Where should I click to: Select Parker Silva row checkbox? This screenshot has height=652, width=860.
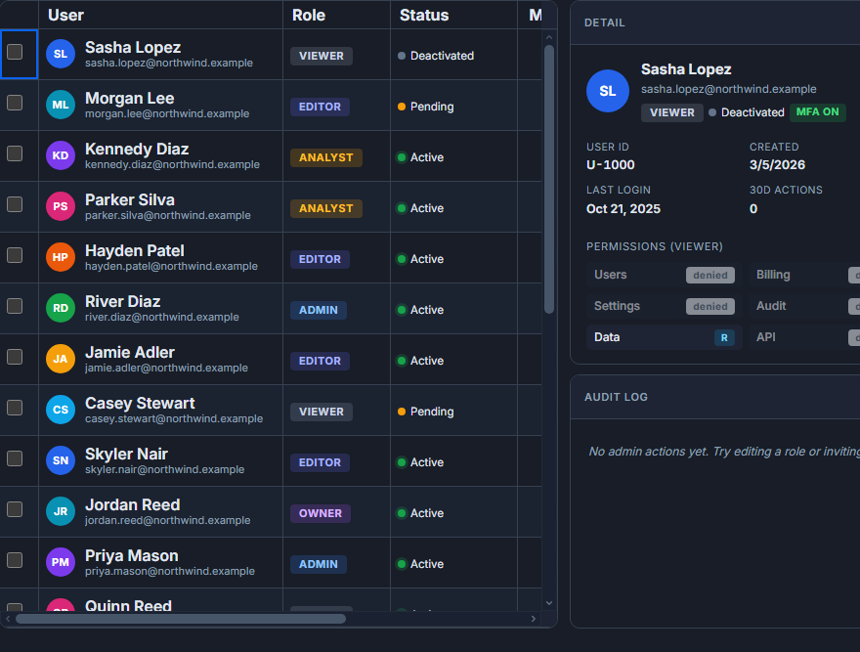(x=15, y=204)
